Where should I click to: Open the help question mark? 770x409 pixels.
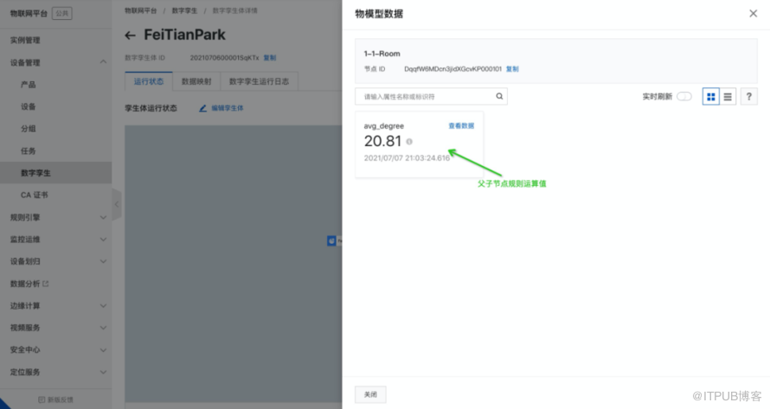pos(749,97)
